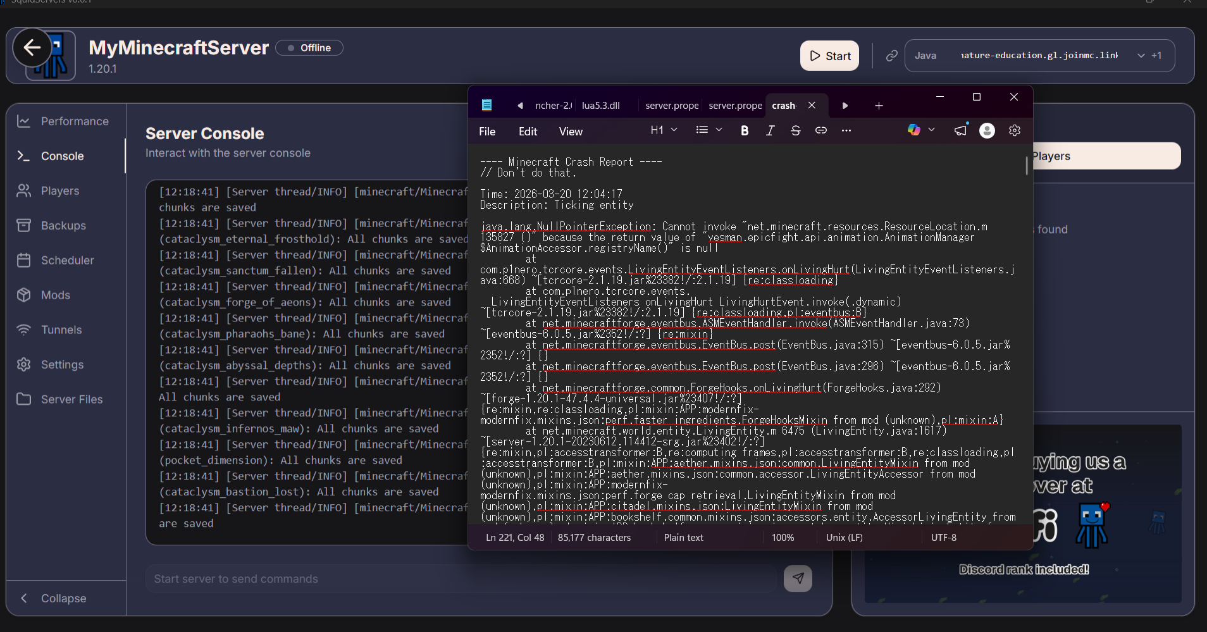Open the Performance section
Viewport: 1207px width, 632px height.
[66, 121]
